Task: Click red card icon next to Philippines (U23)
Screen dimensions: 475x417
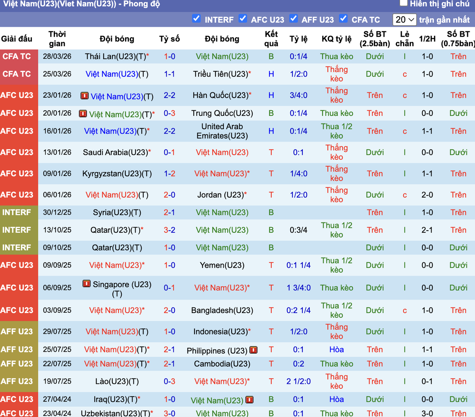Action: point(254,350)
